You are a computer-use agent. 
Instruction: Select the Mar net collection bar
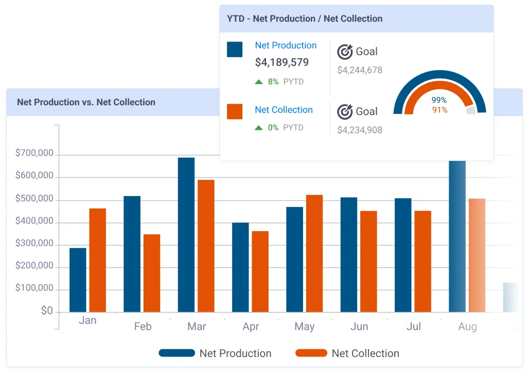206,246
